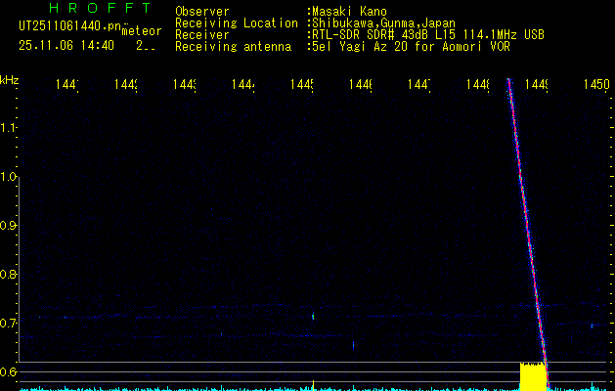Click the 0.9 kHz frequency tick label
615x391 pixels.
tap(9, 226)
